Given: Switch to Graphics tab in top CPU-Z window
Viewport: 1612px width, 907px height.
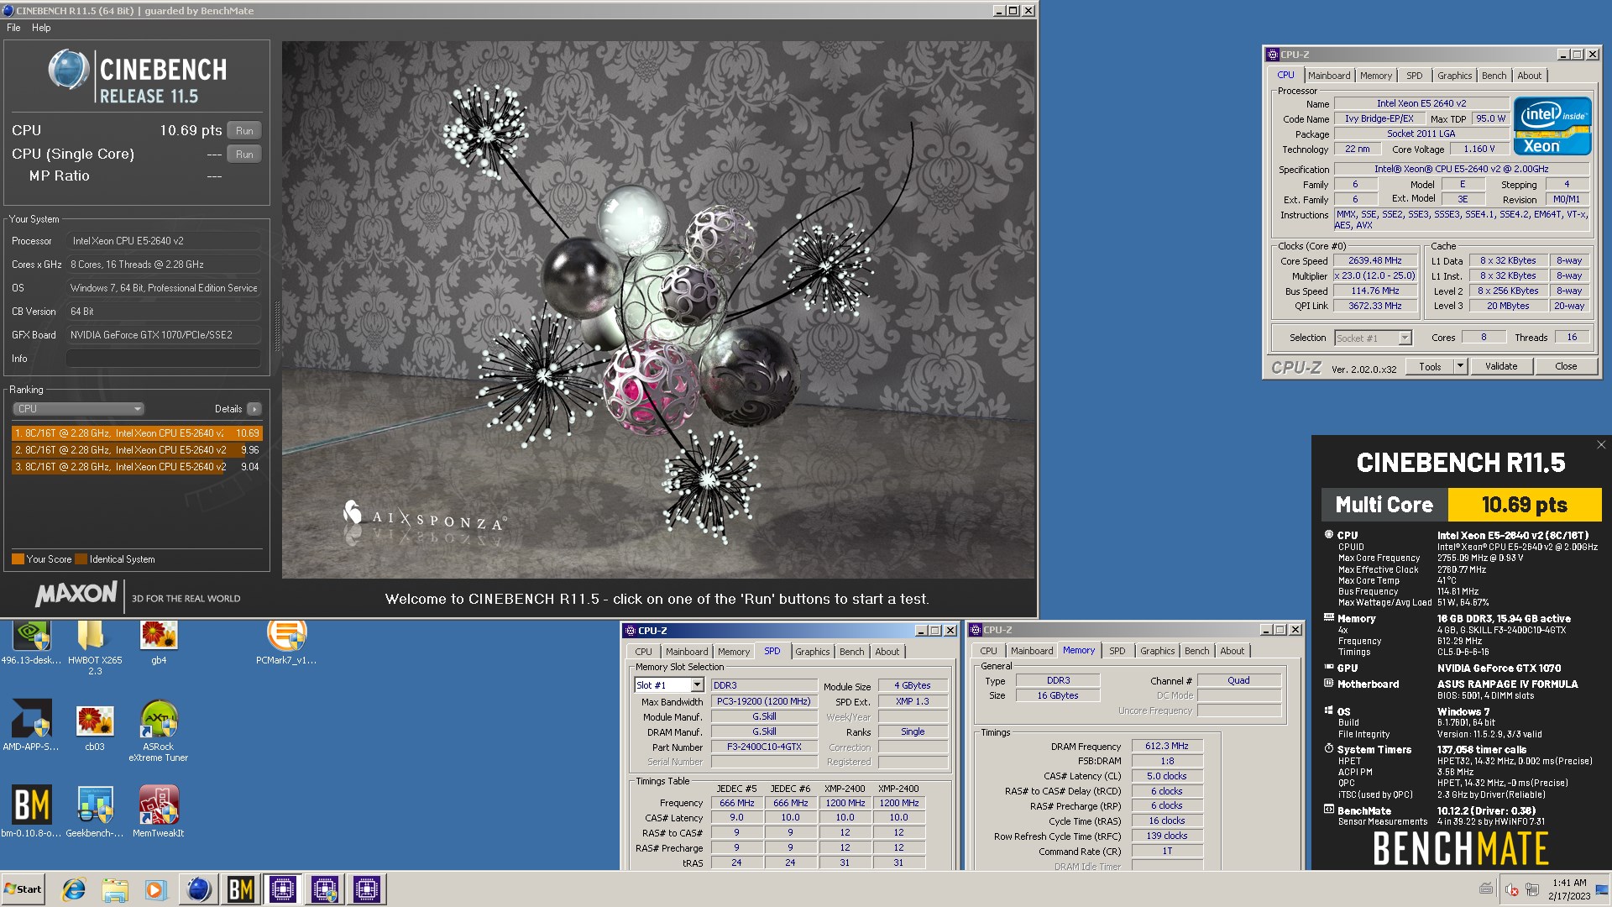Looking at the screenshot, I should (1454, 76).
